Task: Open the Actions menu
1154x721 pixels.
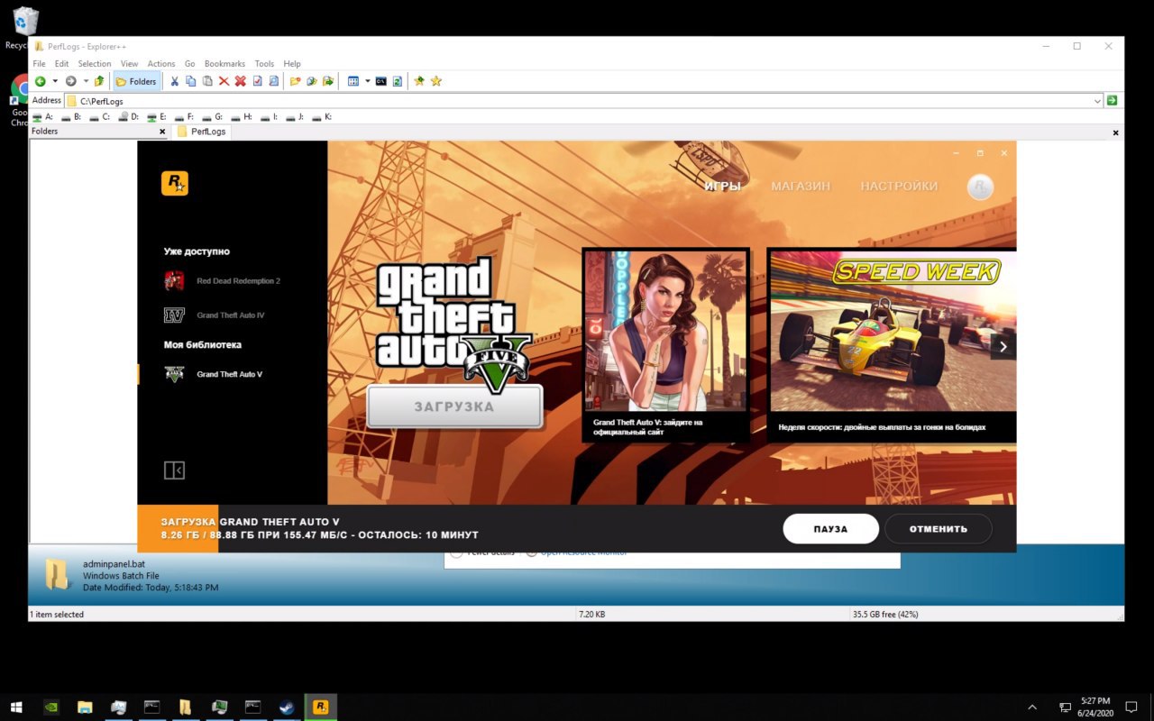Action: 161,64
